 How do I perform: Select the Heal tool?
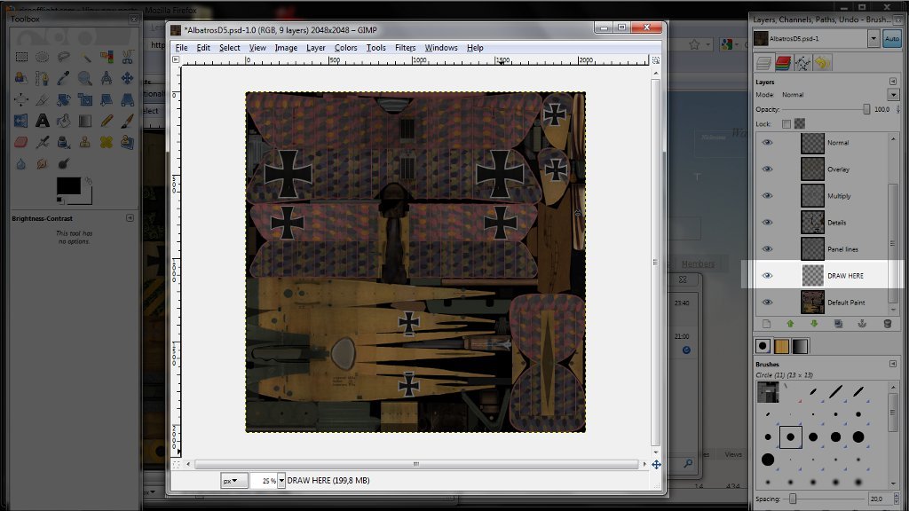(107, 142)
